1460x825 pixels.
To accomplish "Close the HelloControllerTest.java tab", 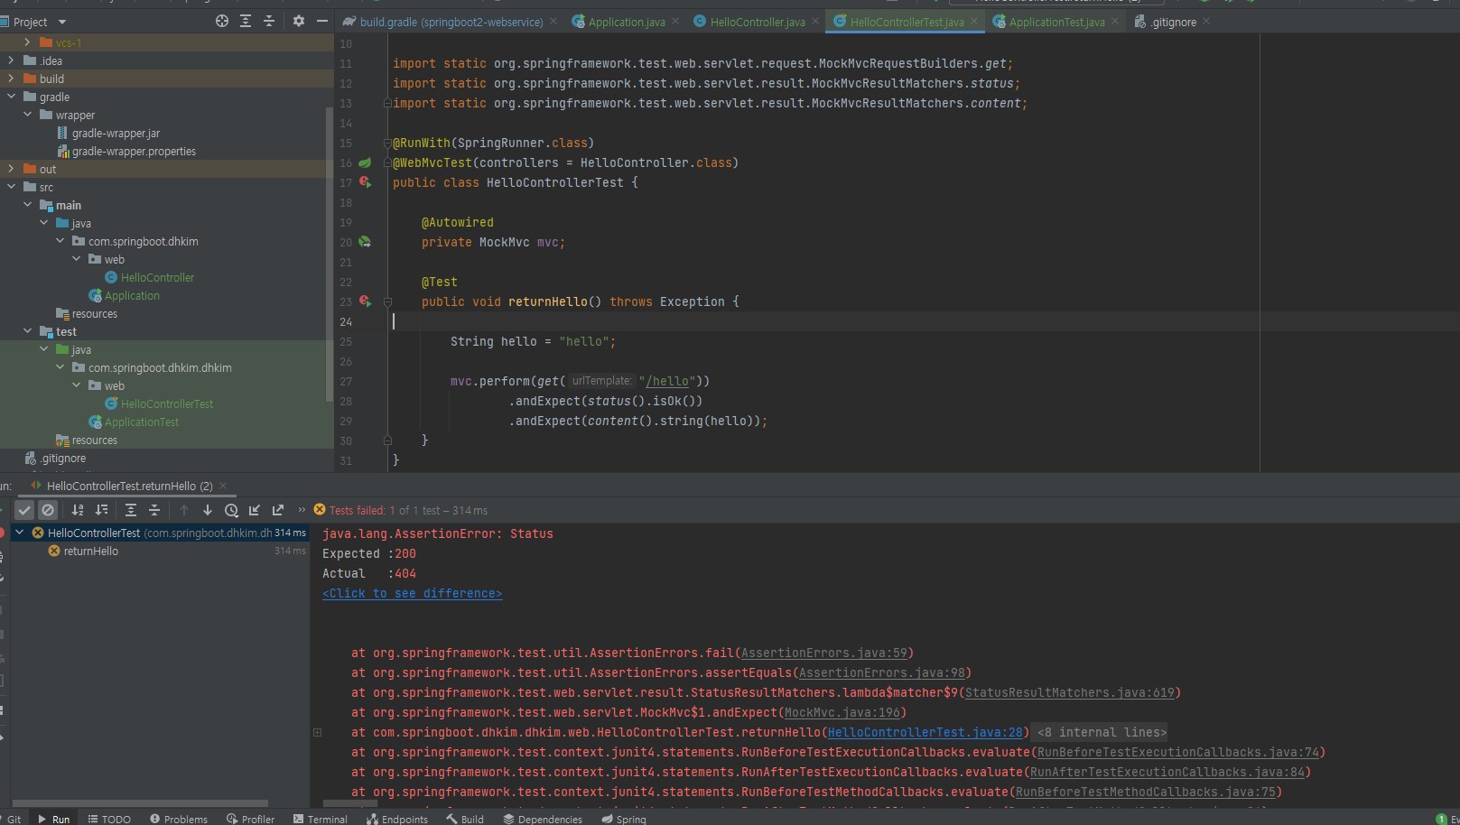I will pos(974,21).
